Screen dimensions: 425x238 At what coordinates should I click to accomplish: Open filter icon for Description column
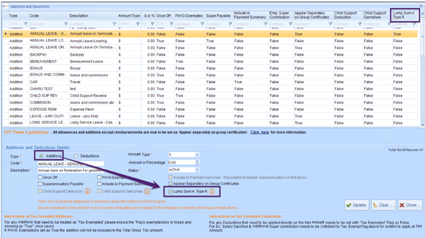pos(114,24)
